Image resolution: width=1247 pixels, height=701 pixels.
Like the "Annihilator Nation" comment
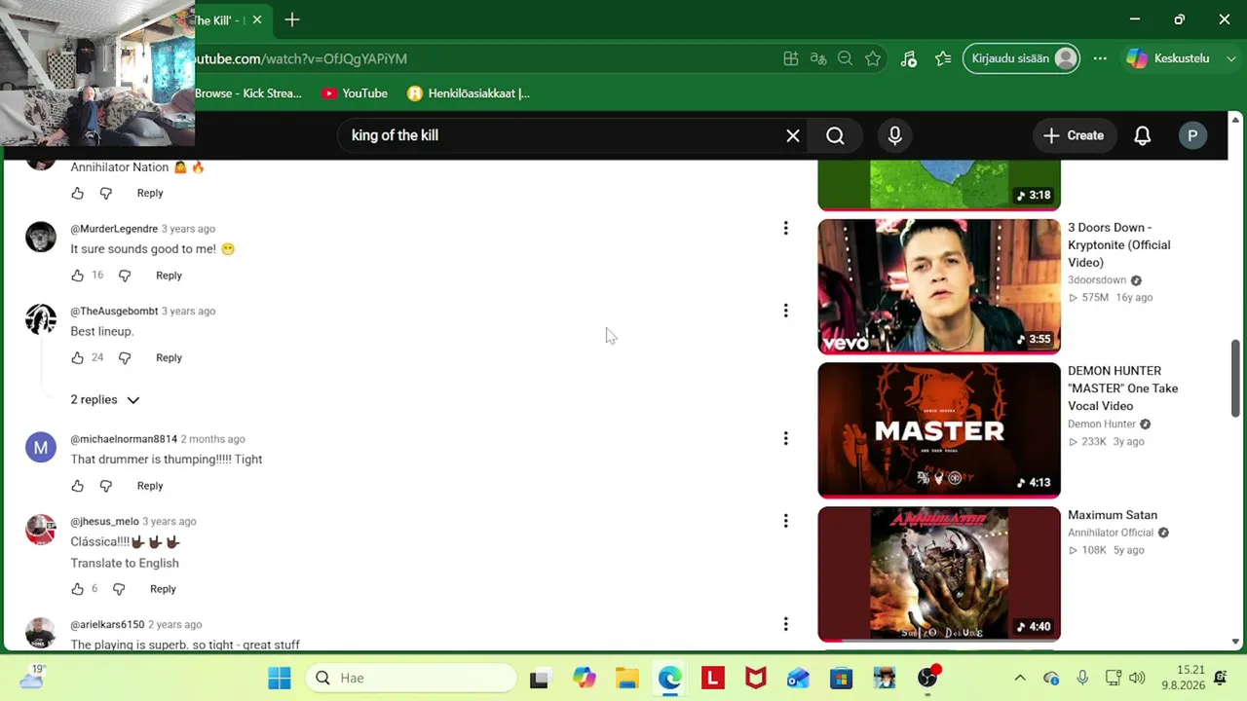point(78,193)
